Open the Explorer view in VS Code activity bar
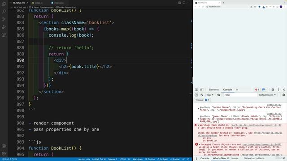Viewport: 287px width, 161px height. (x=4, y=4)
